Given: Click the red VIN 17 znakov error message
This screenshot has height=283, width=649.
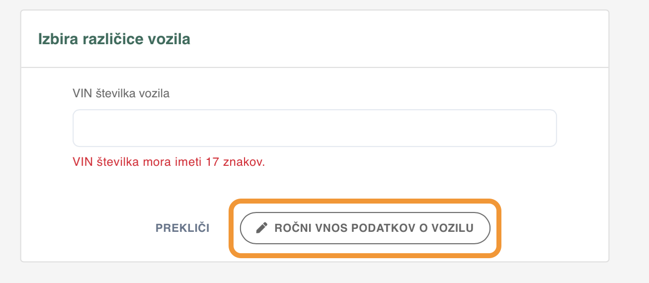Looking at the screenshot, I should [169, 162].
